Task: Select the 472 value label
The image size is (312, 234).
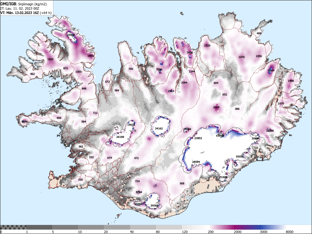Action: pos(136,158)
